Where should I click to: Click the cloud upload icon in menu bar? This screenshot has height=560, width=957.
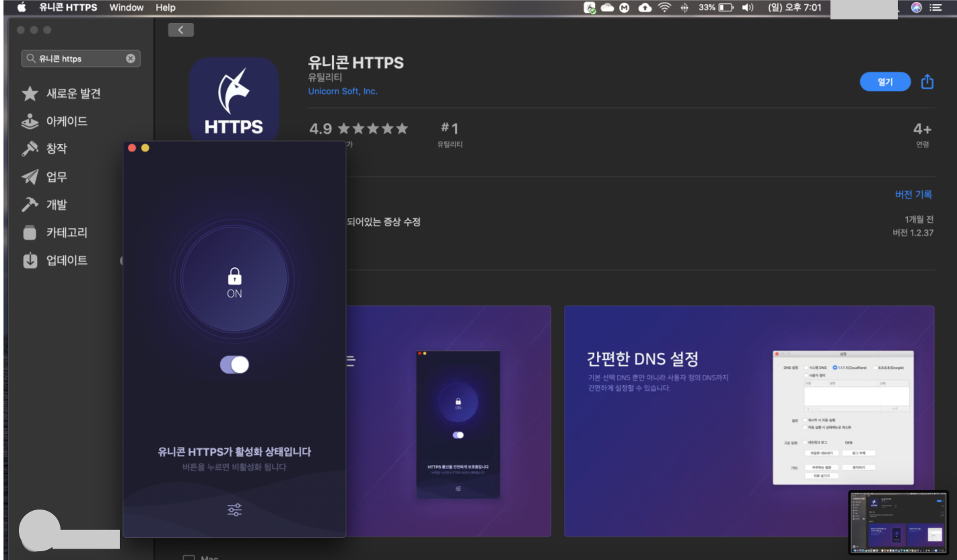pos(645,7)
